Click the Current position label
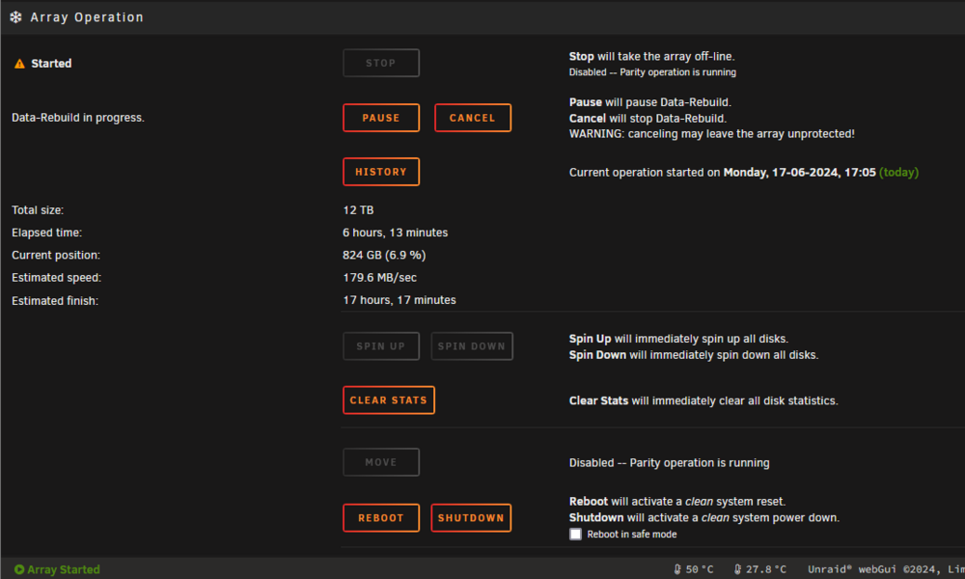The image size is (965, 579). point(56,255)
